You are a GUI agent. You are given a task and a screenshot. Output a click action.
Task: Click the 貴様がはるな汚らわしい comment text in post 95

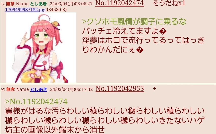105,120
